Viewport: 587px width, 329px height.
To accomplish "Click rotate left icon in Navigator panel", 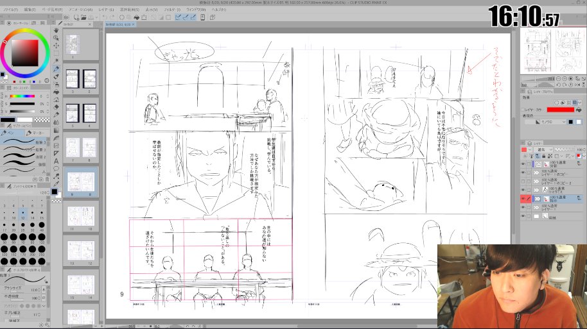I will (559, 85).
